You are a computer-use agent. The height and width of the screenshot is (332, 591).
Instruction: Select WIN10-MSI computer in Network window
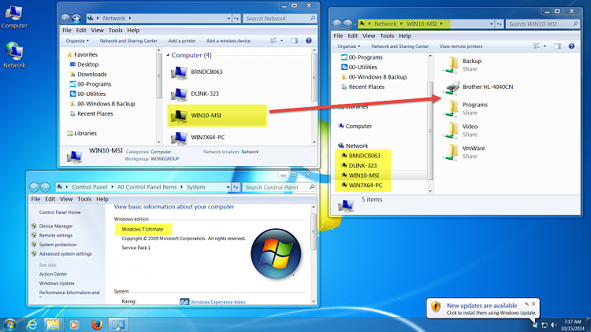217,116
